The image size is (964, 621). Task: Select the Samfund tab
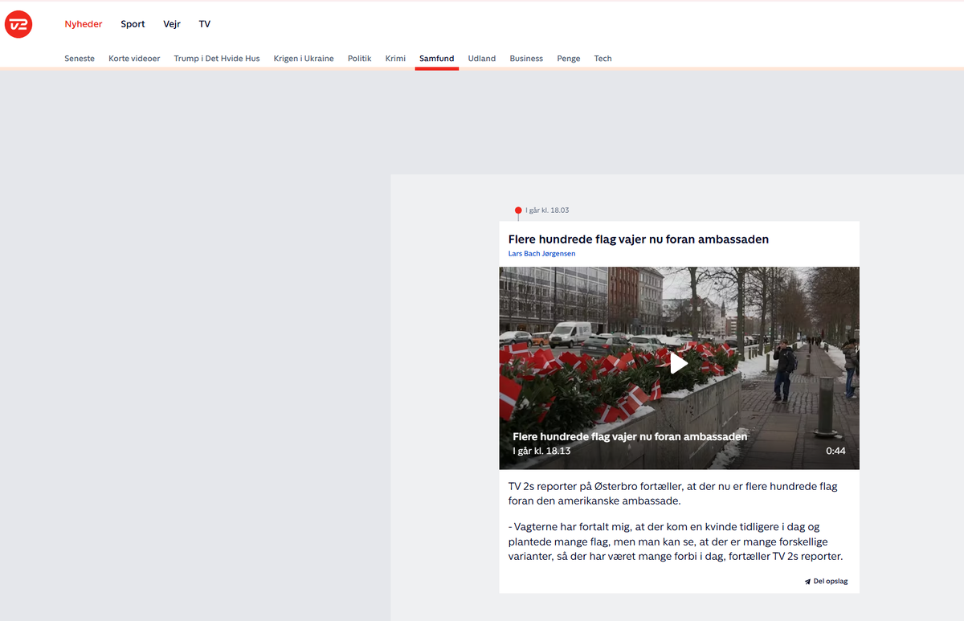[437, 59]
